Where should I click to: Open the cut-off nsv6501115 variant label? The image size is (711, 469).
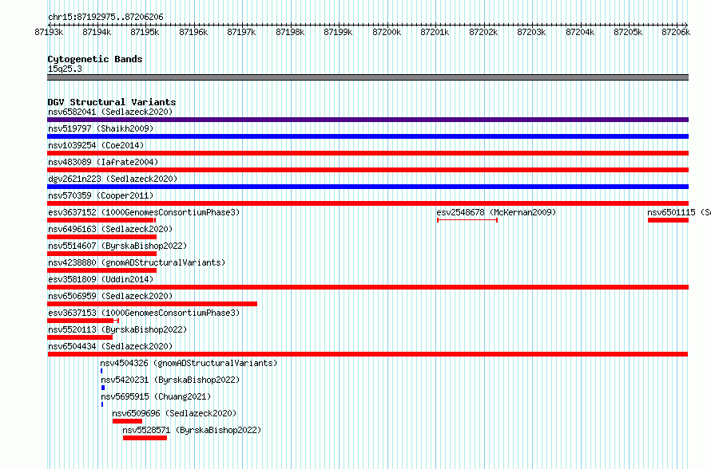[679, 212]
